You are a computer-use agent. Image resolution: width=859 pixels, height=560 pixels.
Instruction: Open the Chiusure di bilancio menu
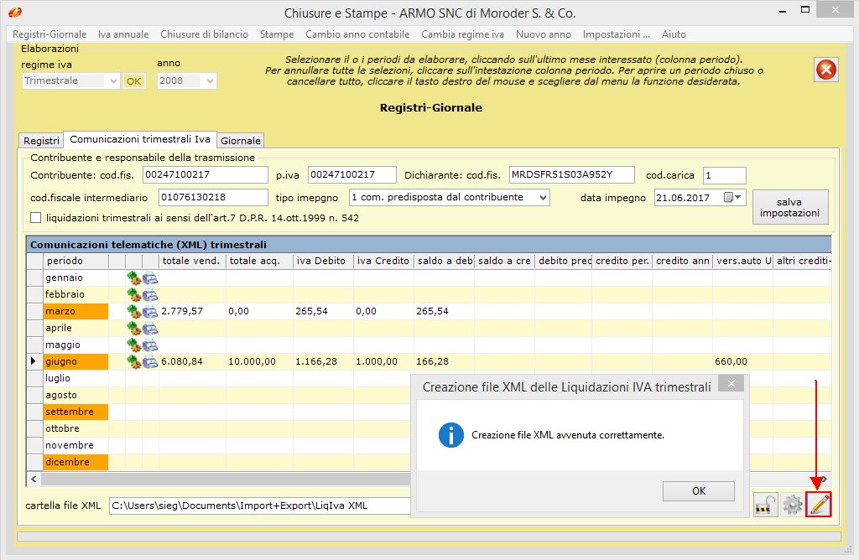(204, 34)
